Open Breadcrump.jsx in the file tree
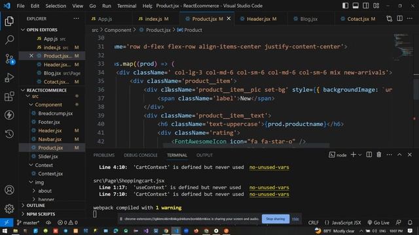 pyautogui.click(x=55, y=113)
